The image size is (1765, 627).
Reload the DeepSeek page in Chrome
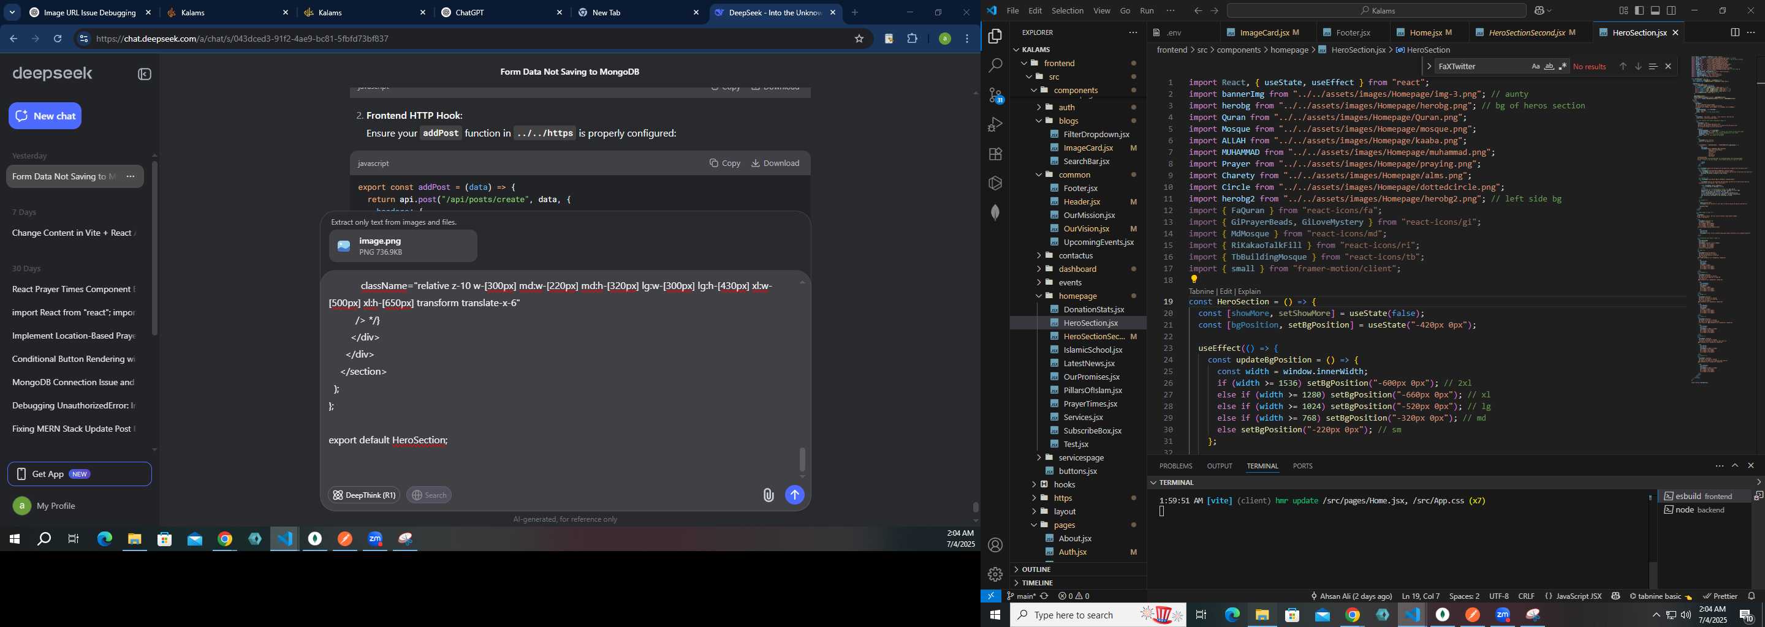[58, 39]
